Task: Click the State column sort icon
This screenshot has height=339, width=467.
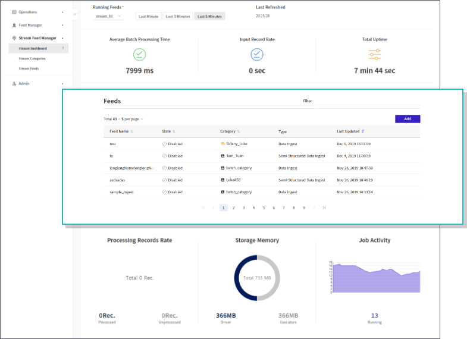Action: click(174, 131)
